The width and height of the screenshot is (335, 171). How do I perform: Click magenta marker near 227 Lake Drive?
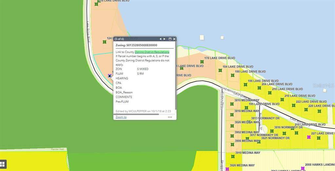pos(308,137)
